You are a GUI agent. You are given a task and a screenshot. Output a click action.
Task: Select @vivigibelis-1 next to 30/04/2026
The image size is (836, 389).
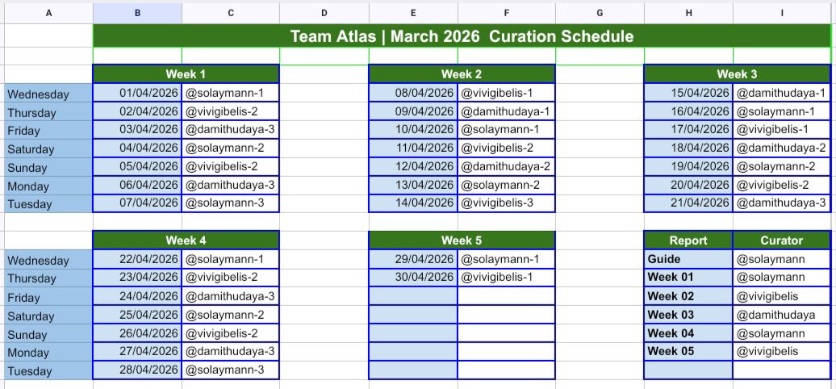(x=506, y=278)
